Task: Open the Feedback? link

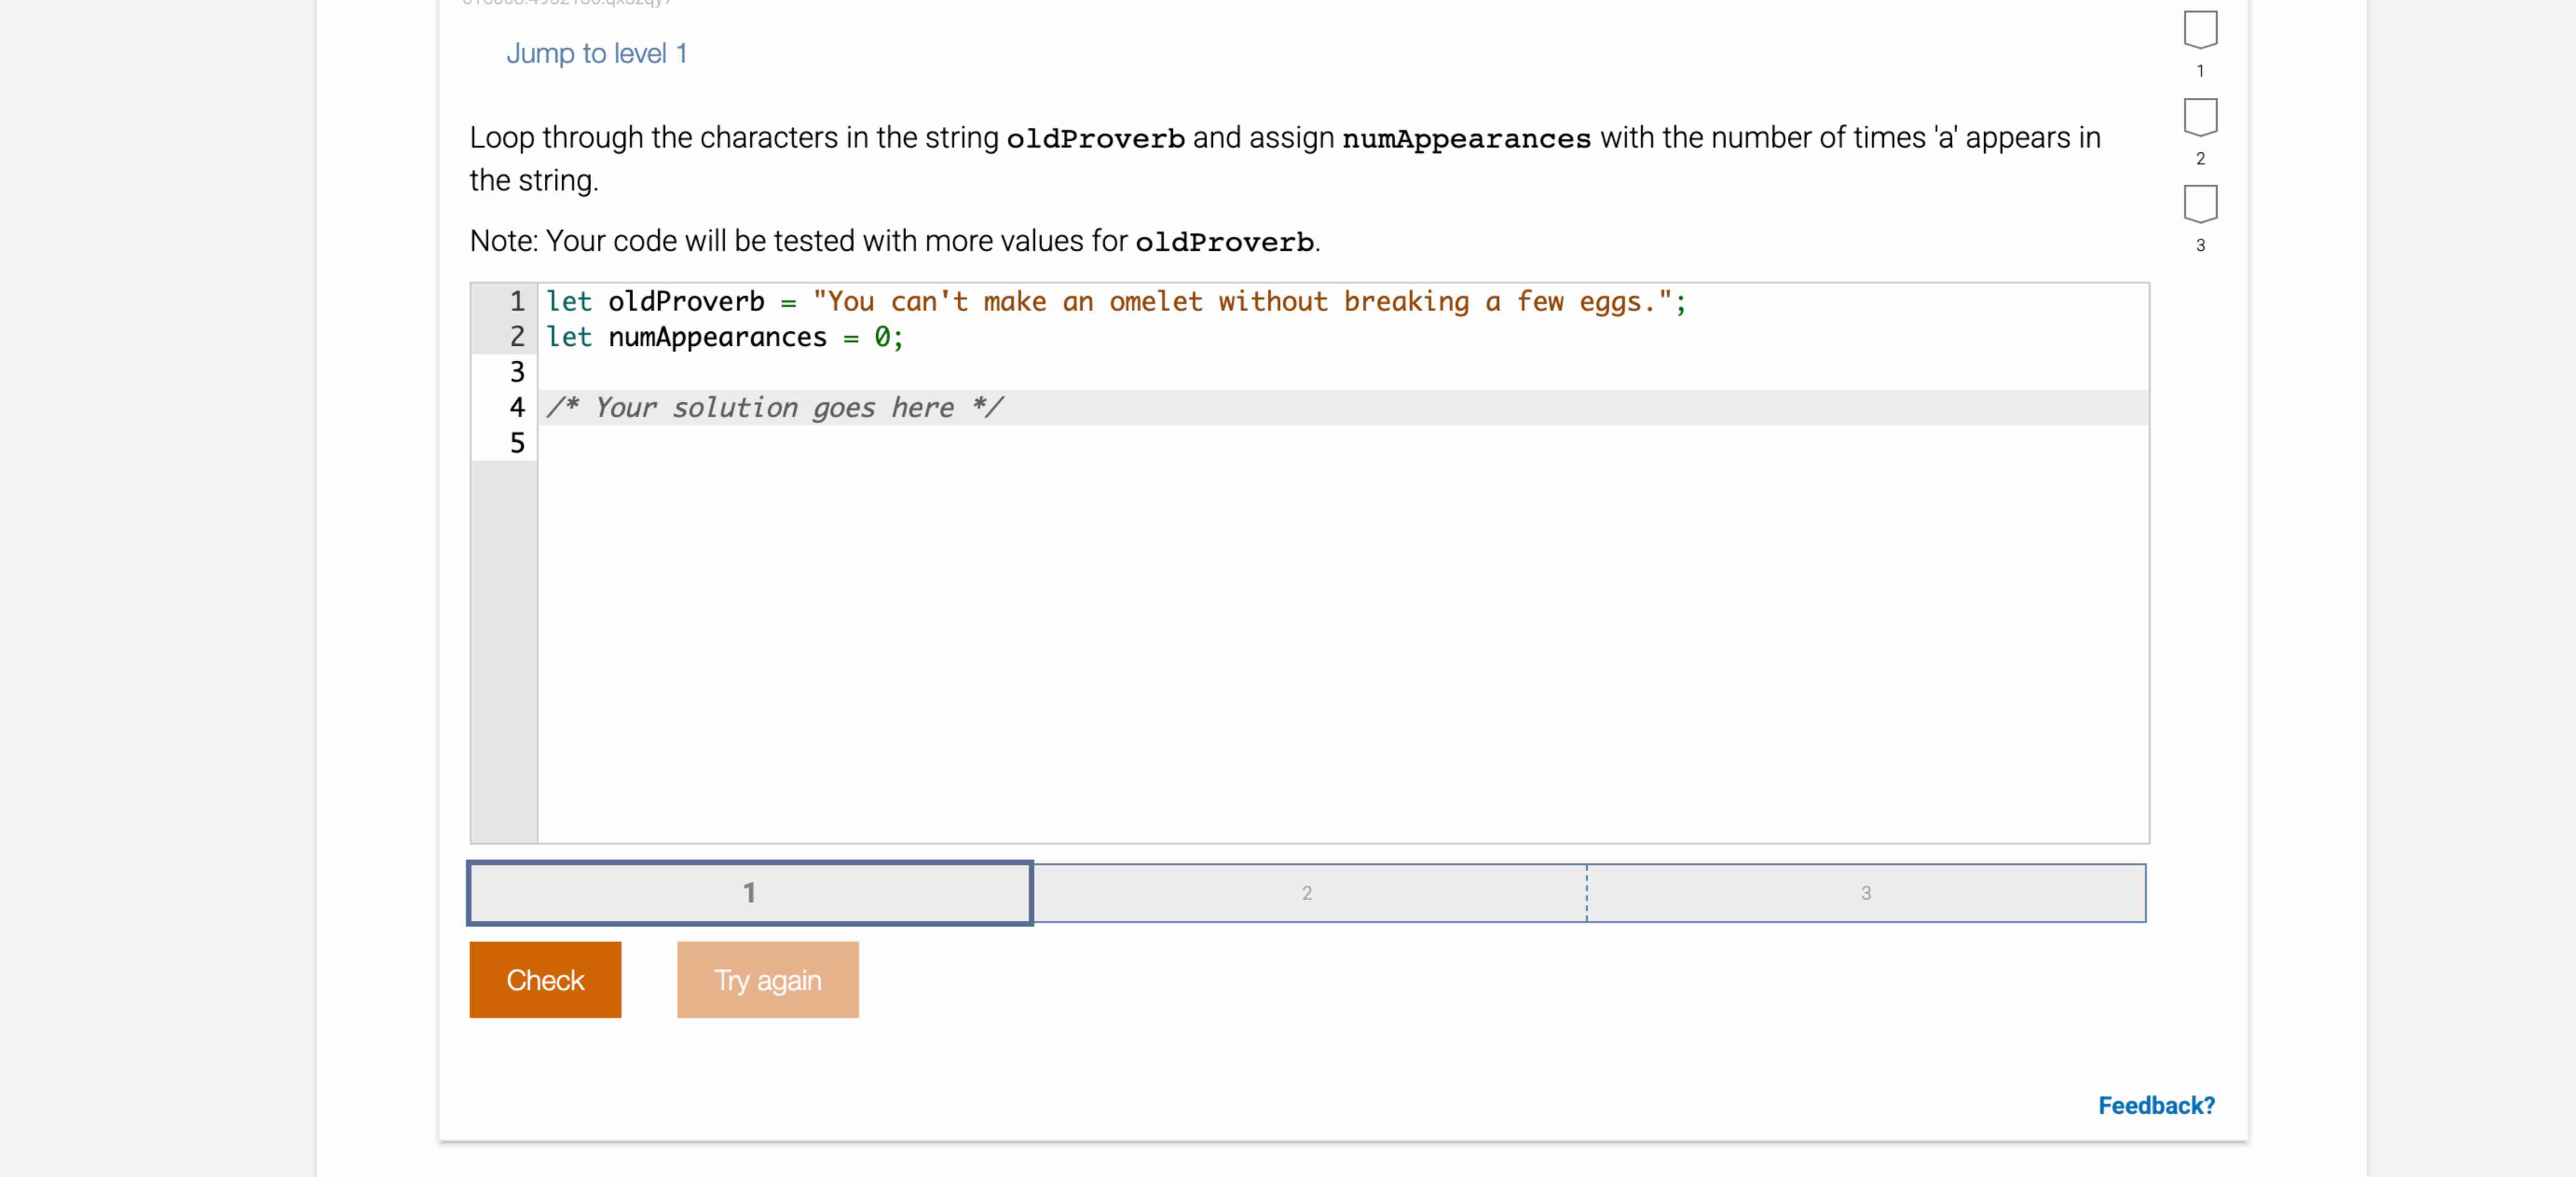Action: pyautogui.click(x=2156, y=1104)
